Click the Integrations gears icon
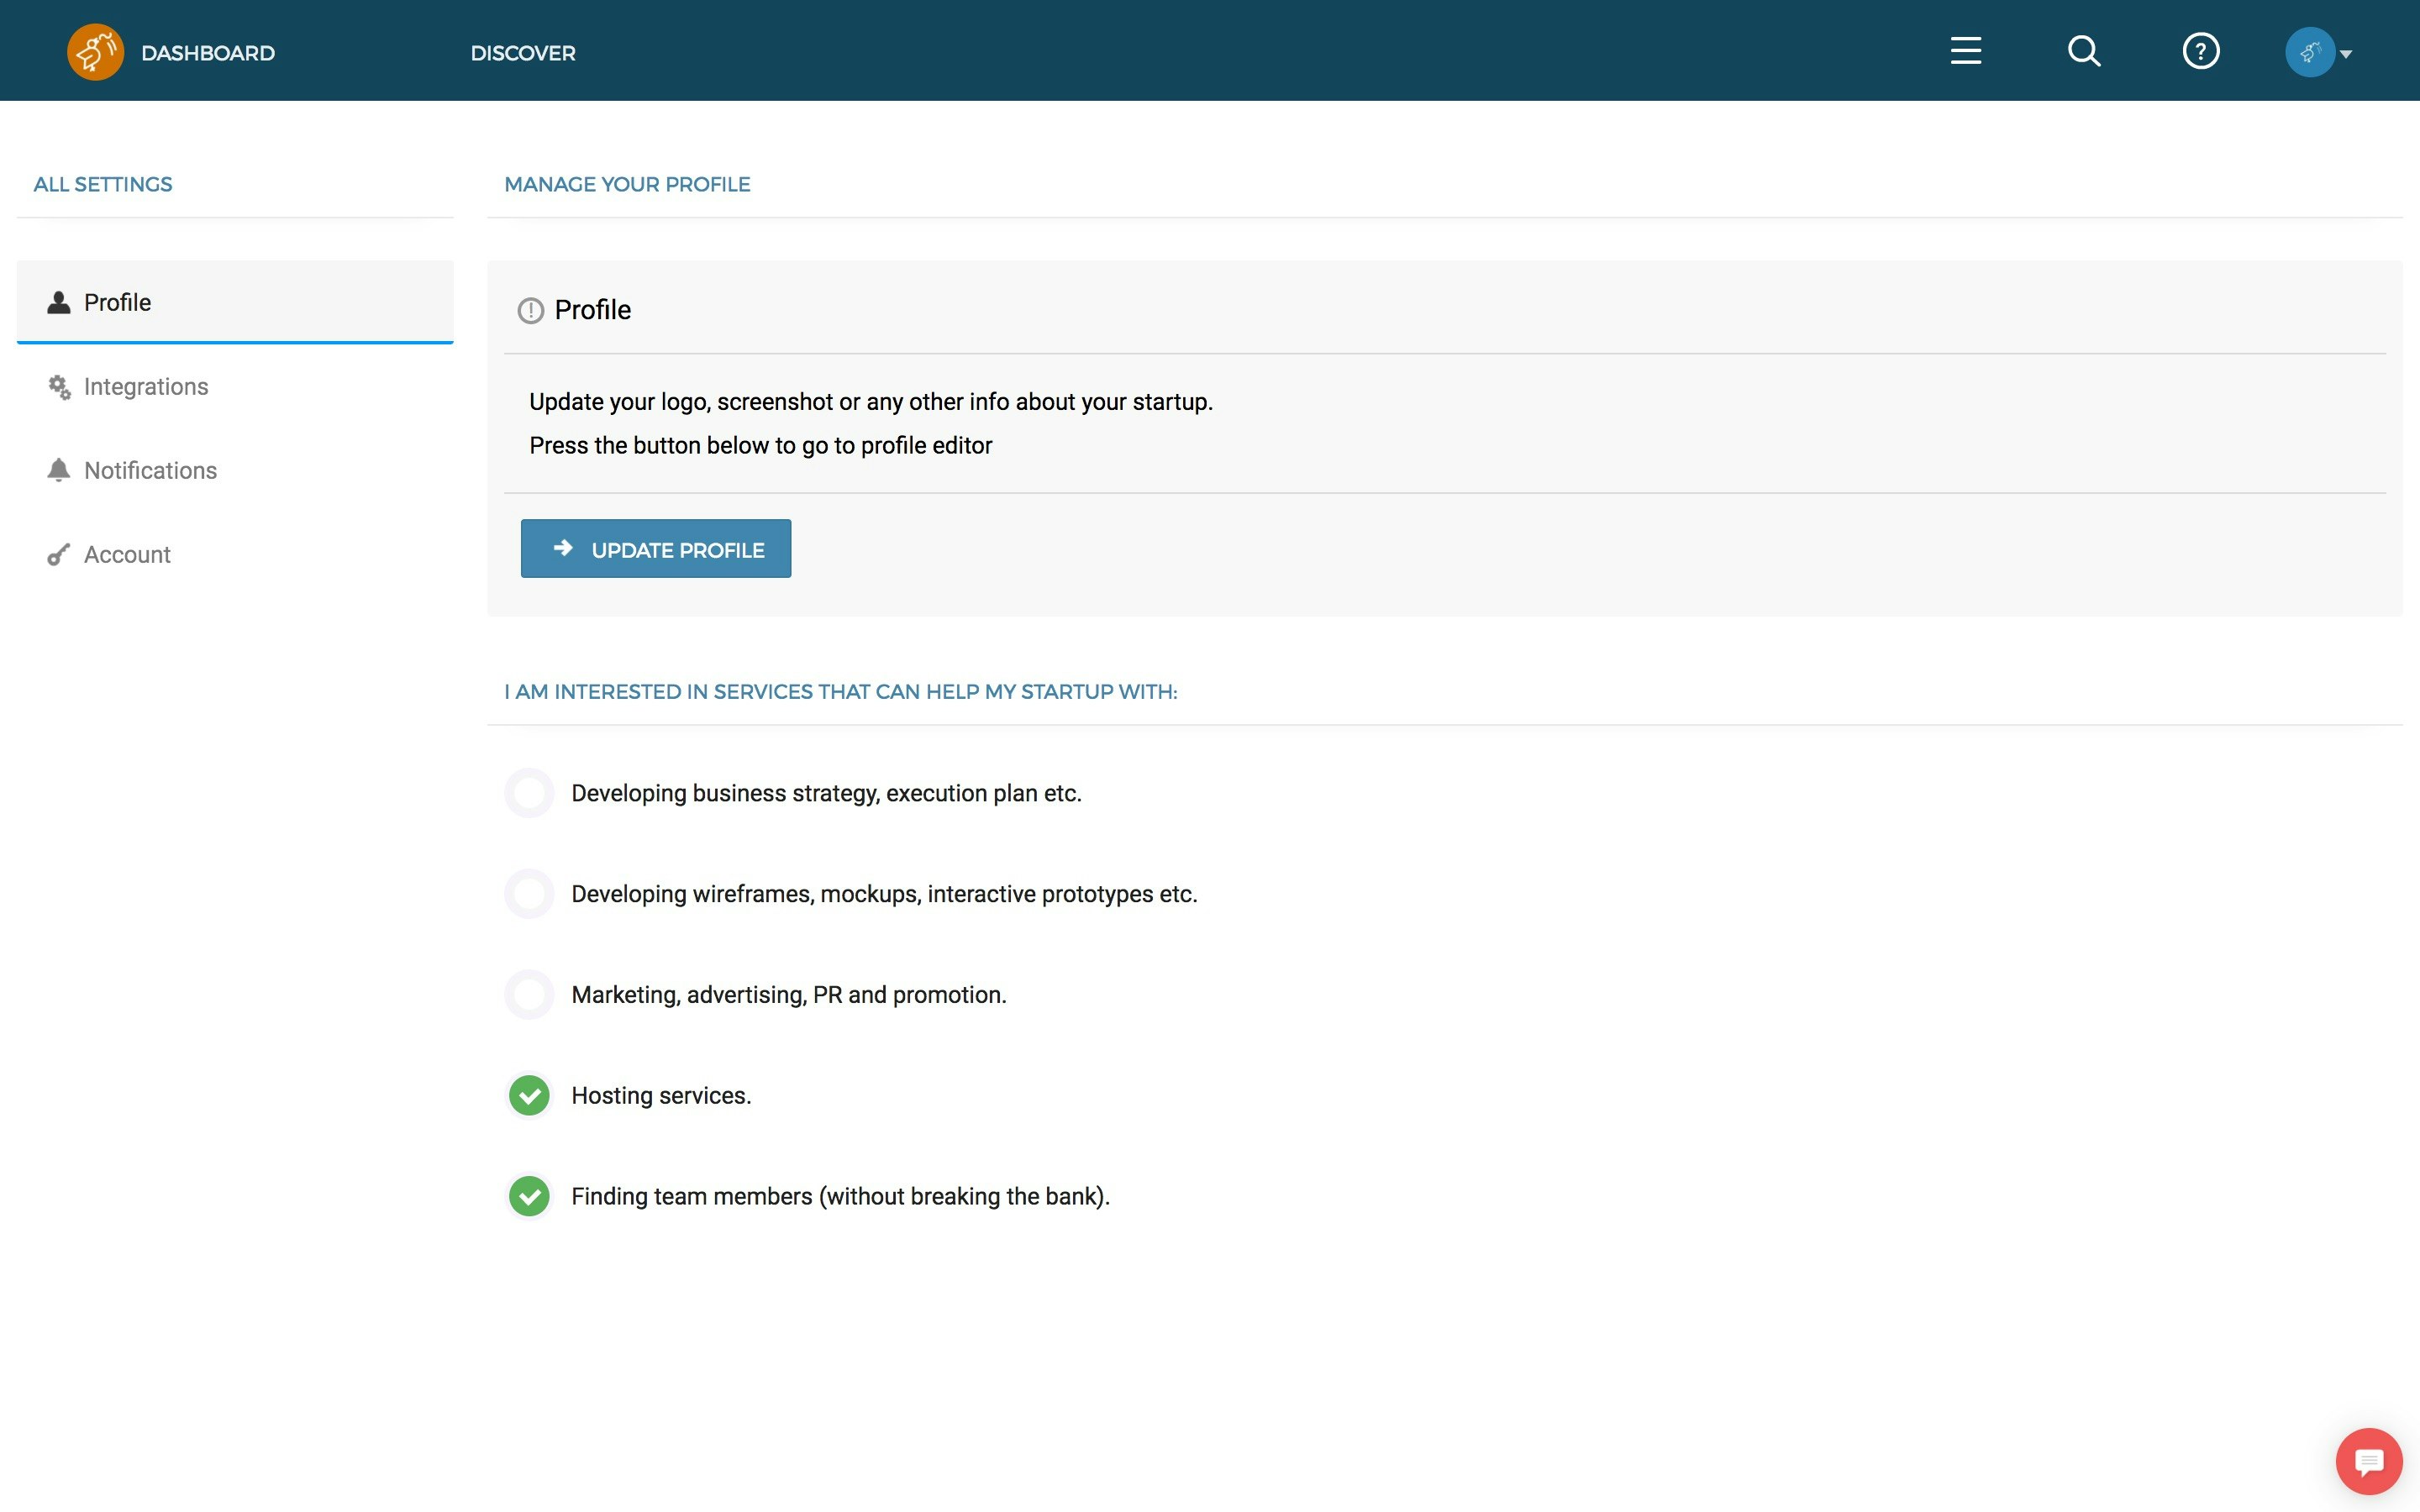Image resolution: width=2420 pixels, height=1512 pixels. pyautogui.click(x=59, y=387)
